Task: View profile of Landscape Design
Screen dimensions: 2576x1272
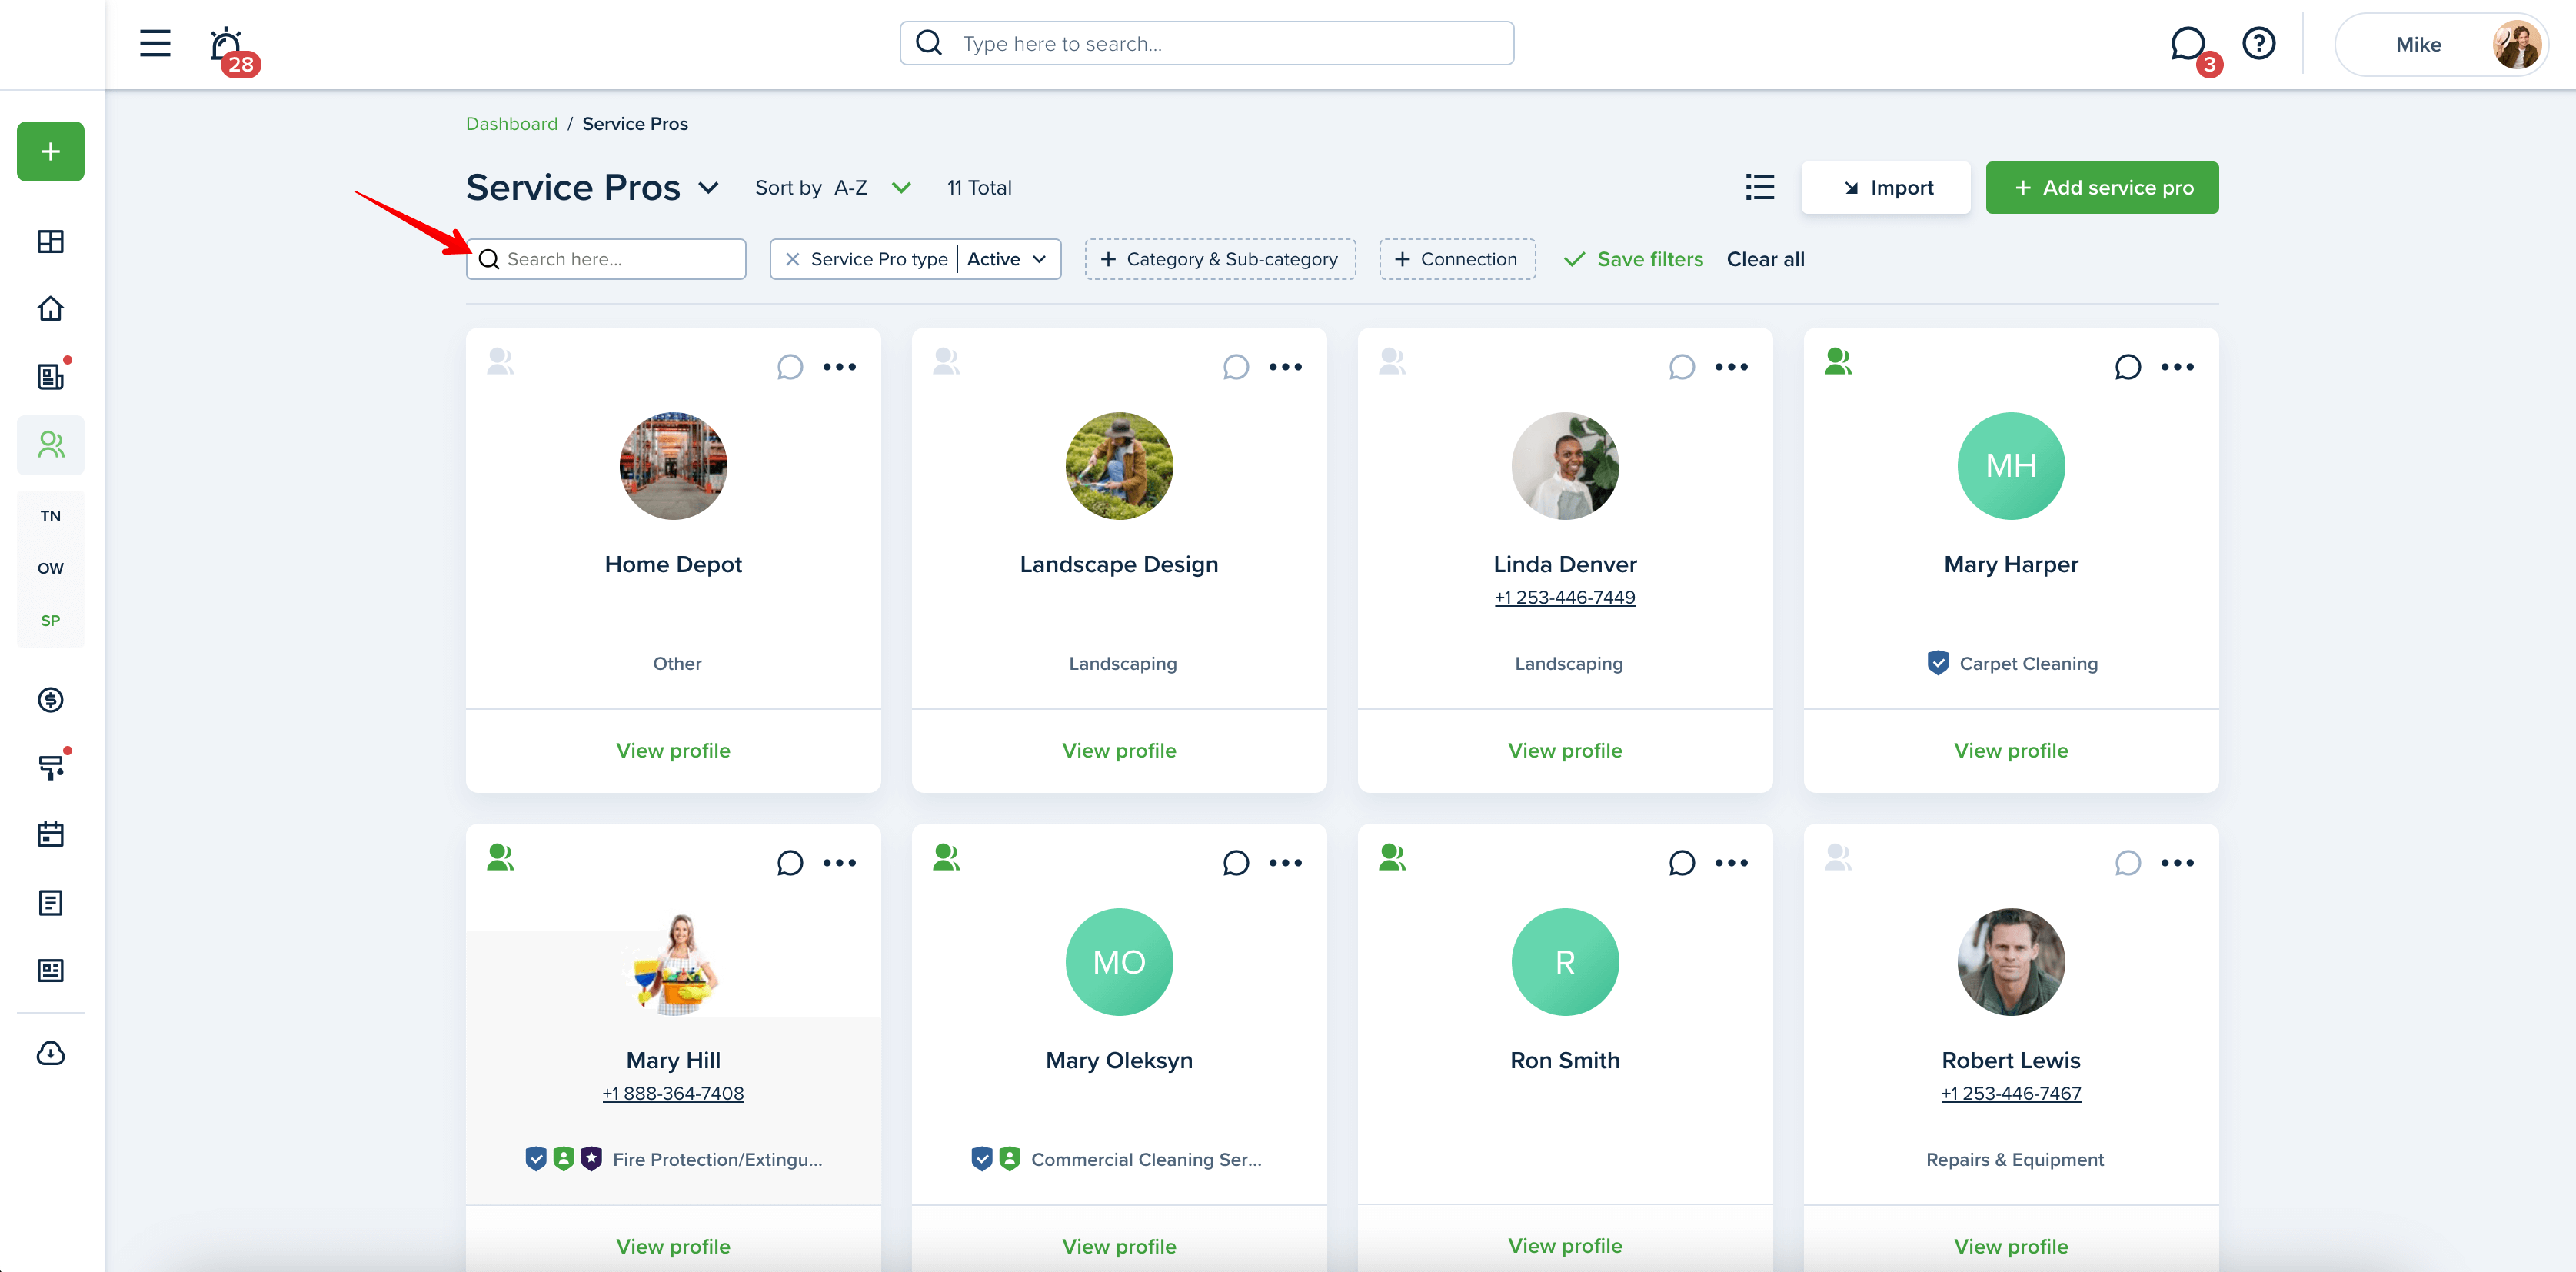Action: pos(1119,750)
